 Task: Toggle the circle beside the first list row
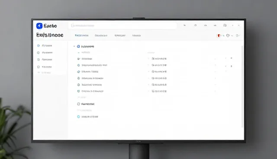pos(79,59)
